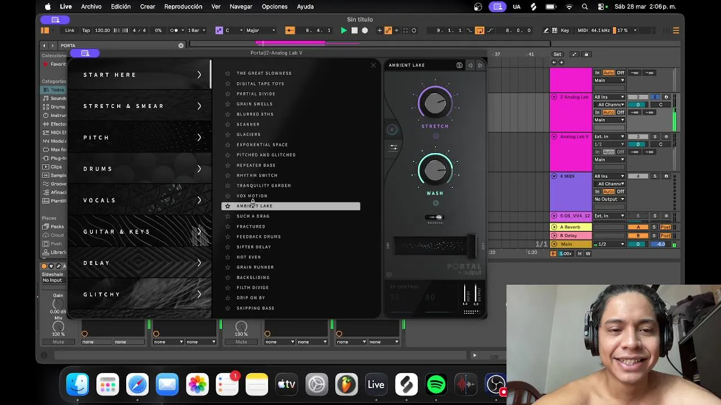
Task: Toggle Post on B Delay return
Action: [x=665, y=236]
